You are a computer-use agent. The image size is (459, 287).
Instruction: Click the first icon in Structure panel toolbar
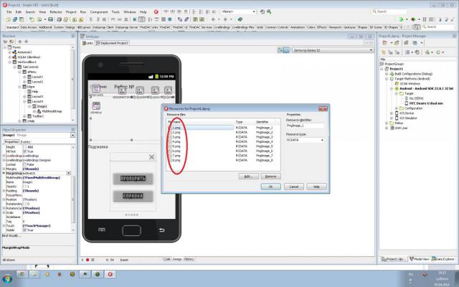[5, 42]
